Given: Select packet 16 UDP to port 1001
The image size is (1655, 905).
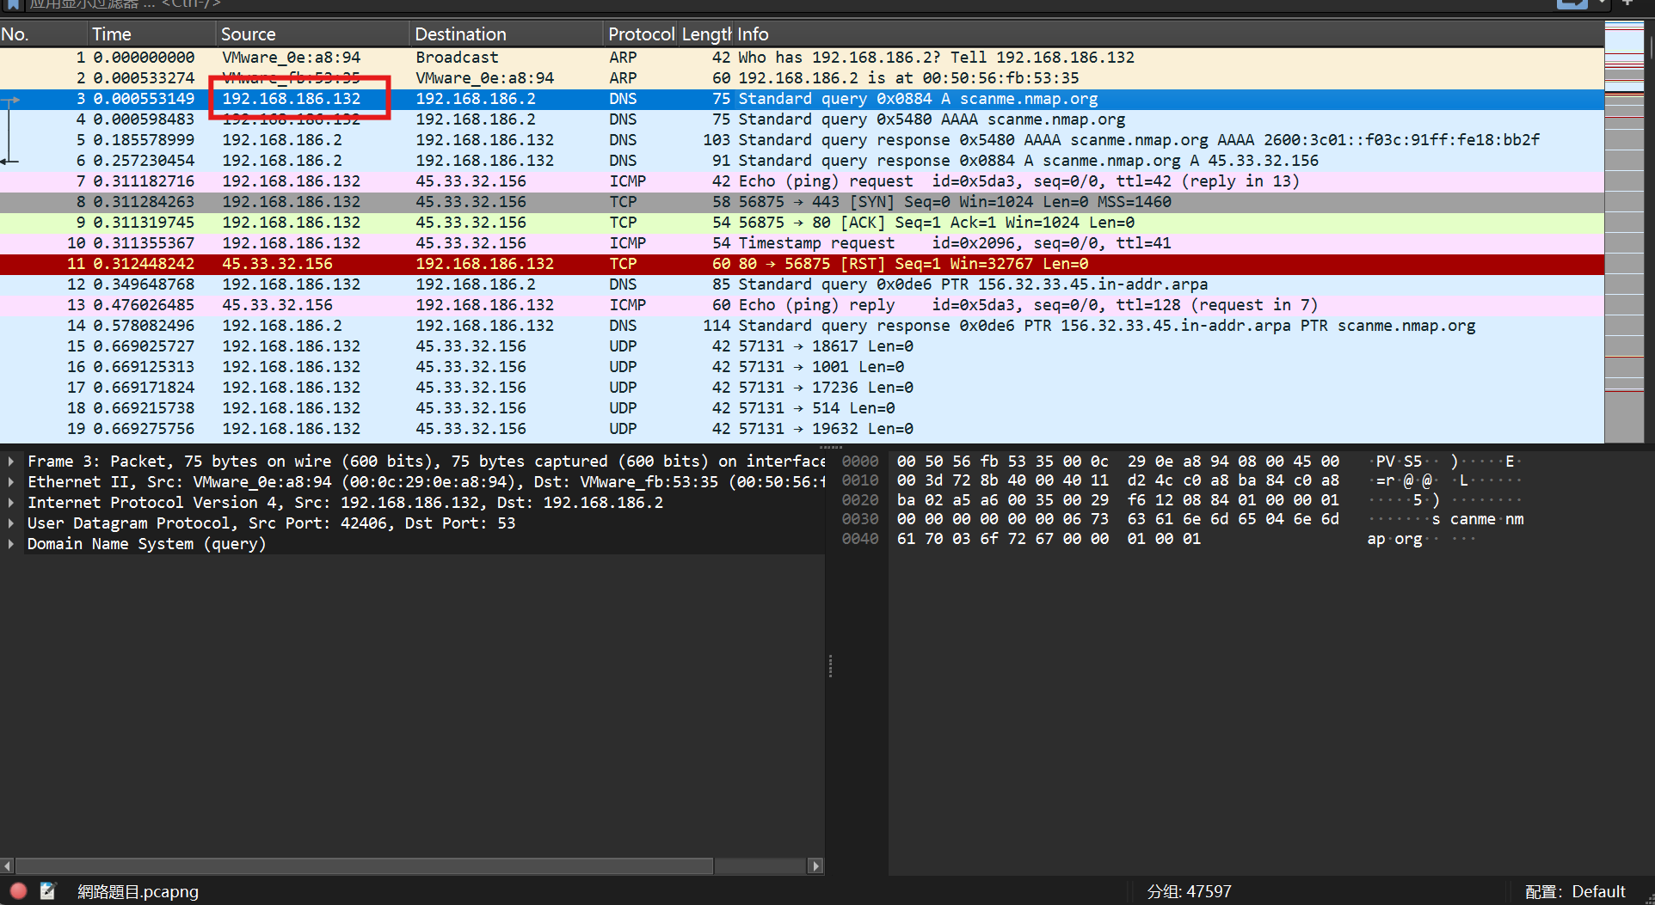Looking at the screenshot, I should pyautogui.click(x=802, y=367).
